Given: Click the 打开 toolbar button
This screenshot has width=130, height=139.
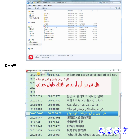Looking at the screenshot, I should [x=37, y=8].
